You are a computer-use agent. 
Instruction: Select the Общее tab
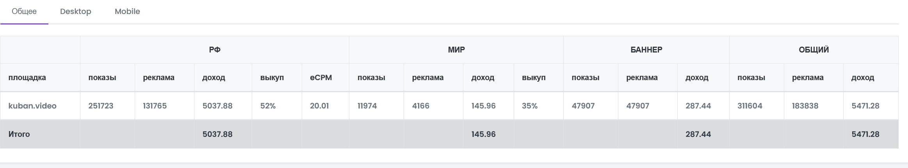point(24,12)
